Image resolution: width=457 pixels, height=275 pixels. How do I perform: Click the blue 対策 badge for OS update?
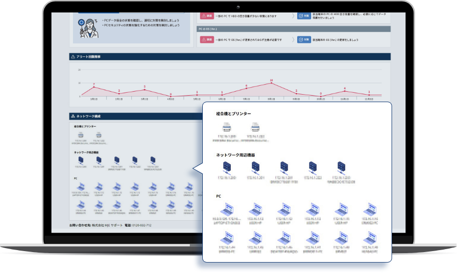click(x=304, y=39)
